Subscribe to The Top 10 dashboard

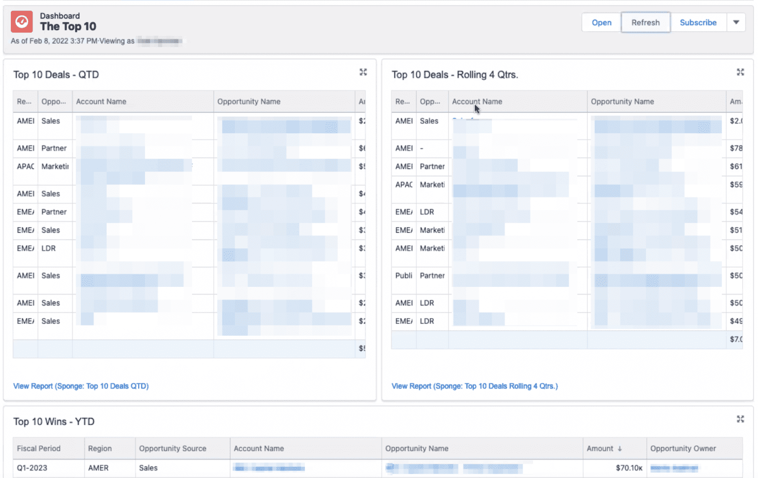(x=698, y=22)
